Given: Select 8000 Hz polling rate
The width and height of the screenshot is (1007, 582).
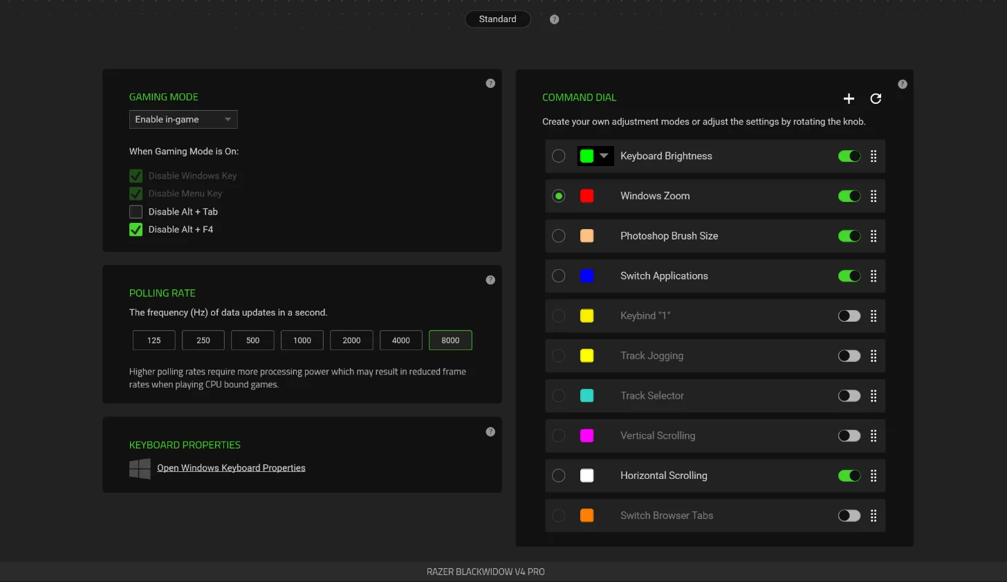Looking at the screenshot, I should point(450,340).
